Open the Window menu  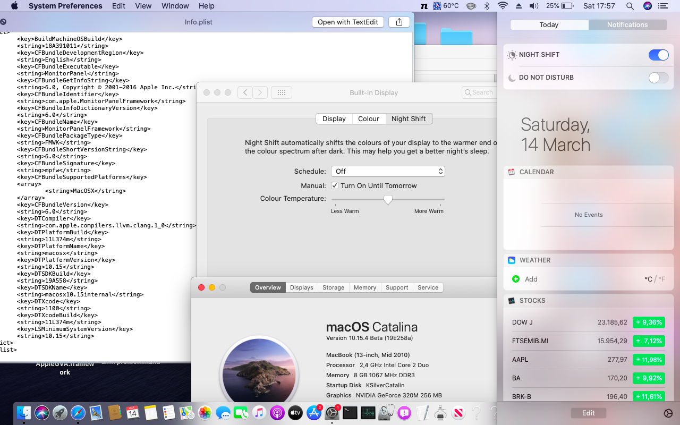pyautogui.click(x=175, y=6)
